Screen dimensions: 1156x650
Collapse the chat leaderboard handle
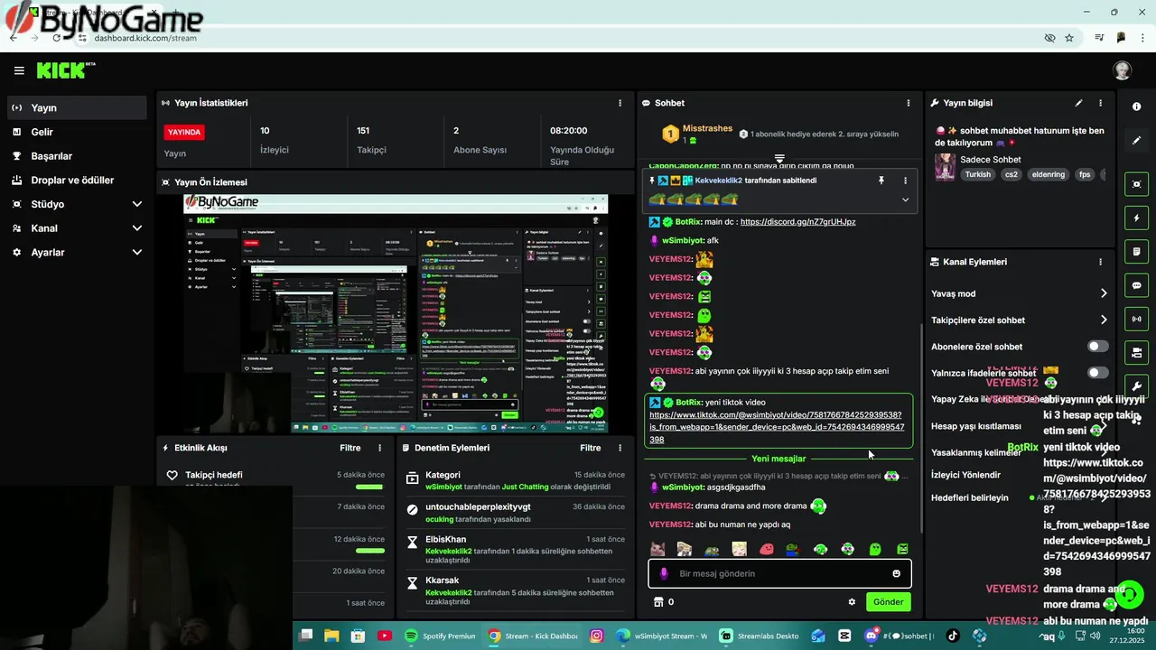pyautogui.click(x=779, y=159)
